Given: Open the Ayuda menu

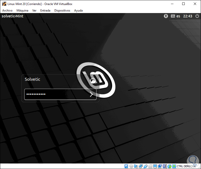Looking at the screenshot, I should pyautogui.click(x=78, y=11).
